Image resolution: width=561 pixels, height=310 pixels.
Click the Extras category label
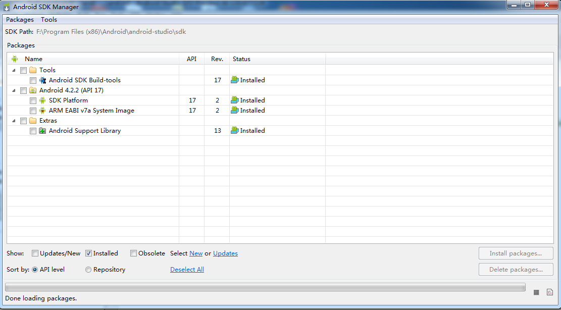pos(48,121)
